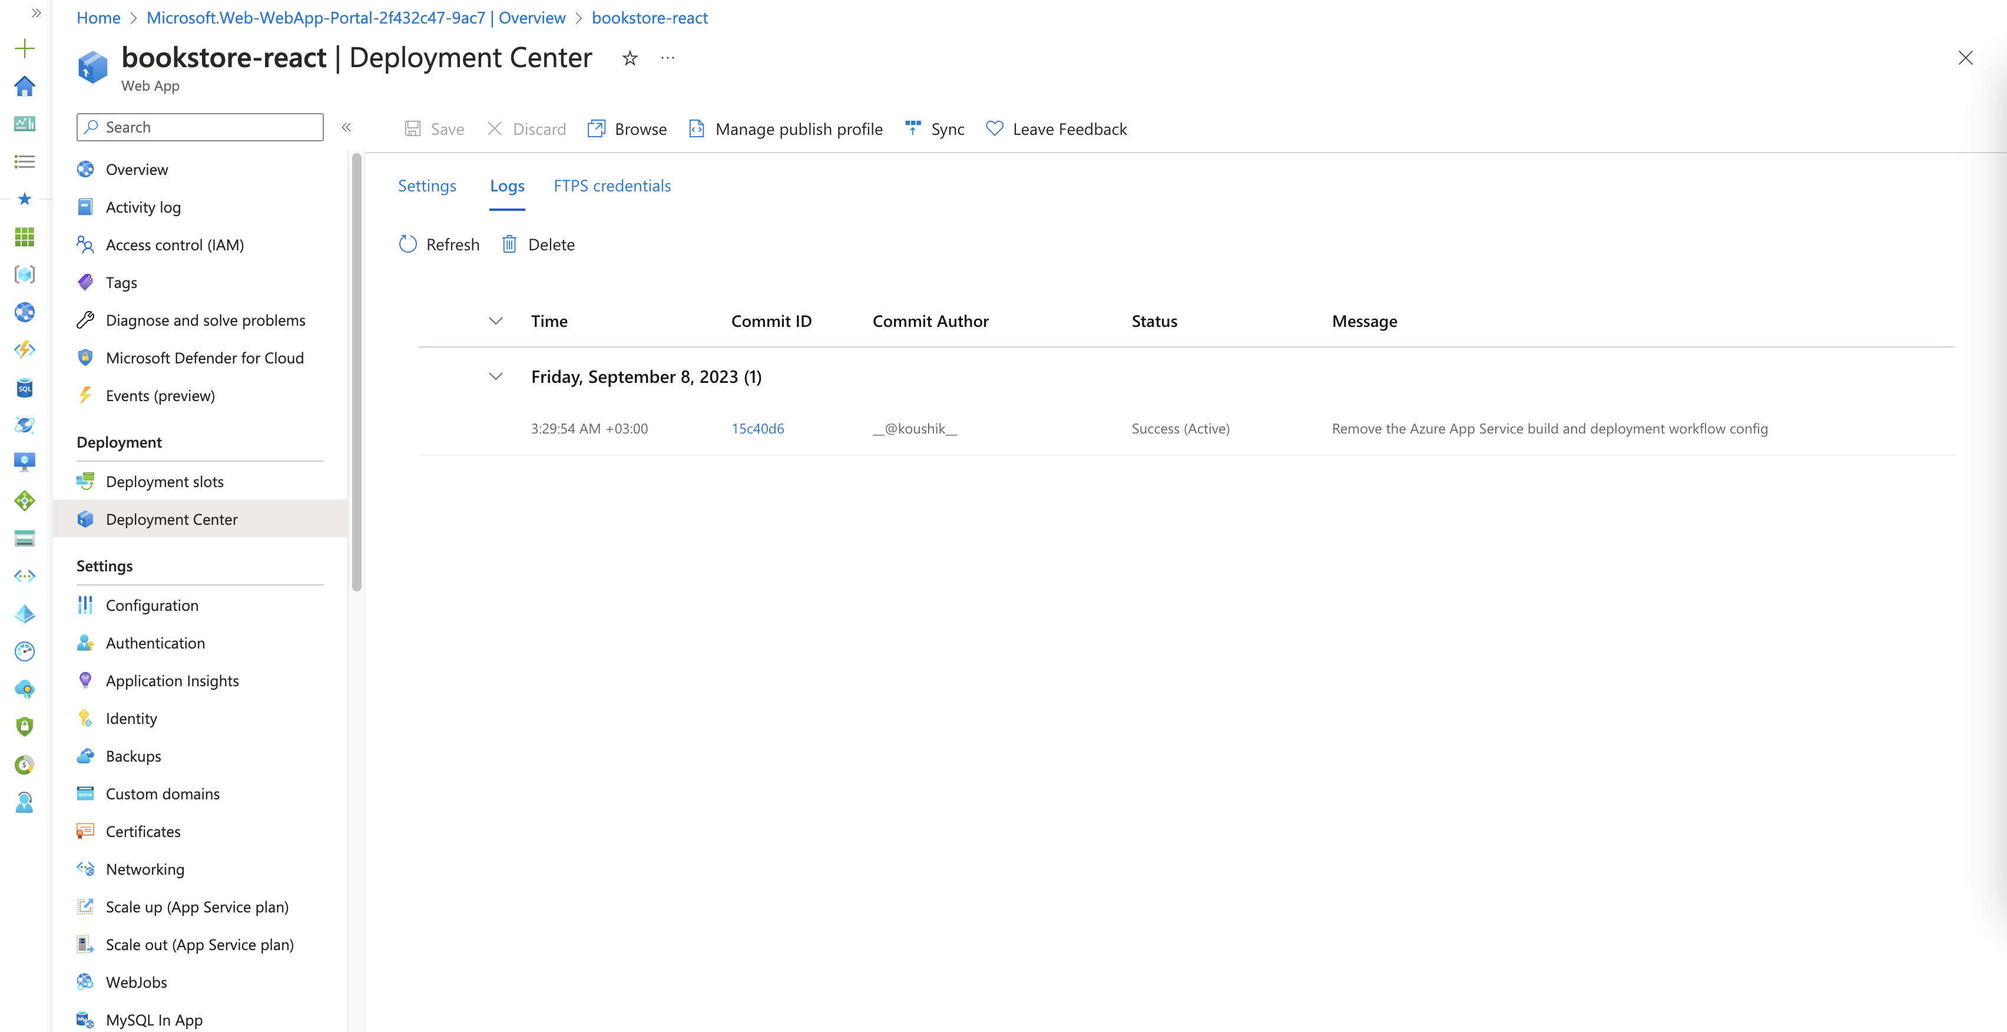Select the Function App lightning icon in the sidebar rail
The width and height of the screenshot is (2007, 1032).
(25, 350)
